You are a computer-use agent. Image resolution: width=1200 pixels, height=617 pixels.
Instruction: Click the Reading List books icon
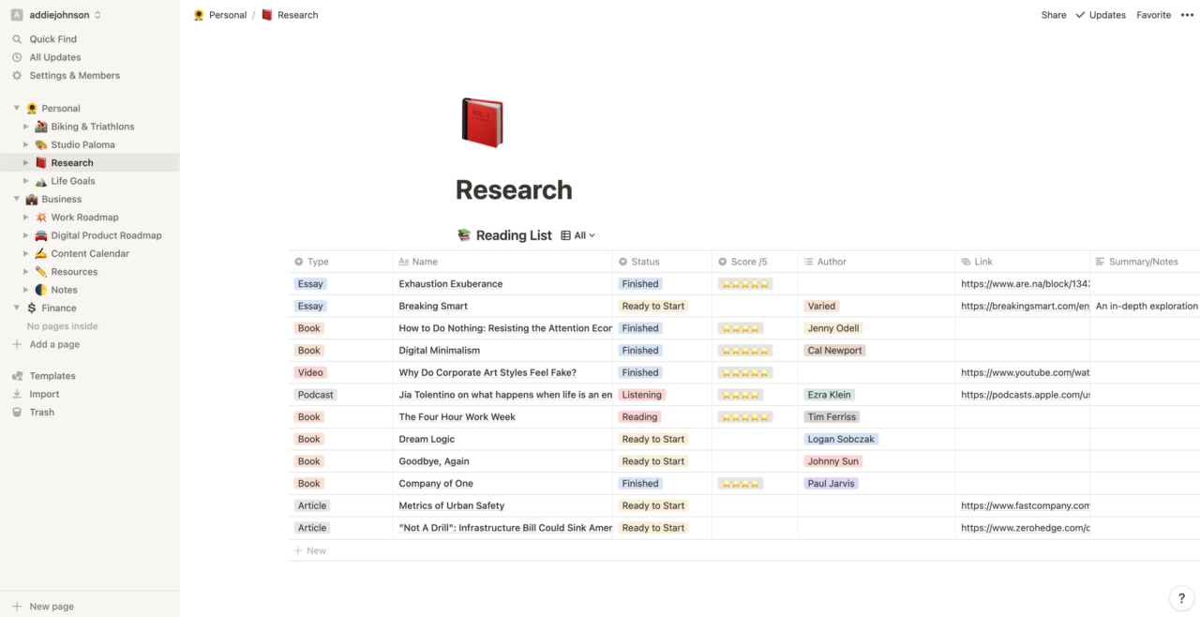click(462, 234)
